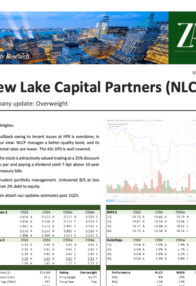Select the 0.503 value cell

pyautogui.click(x=90, y=217)
